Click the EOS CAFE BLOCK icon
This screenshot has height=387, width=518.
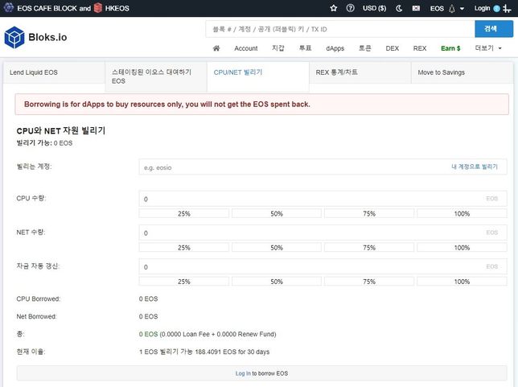8,8
